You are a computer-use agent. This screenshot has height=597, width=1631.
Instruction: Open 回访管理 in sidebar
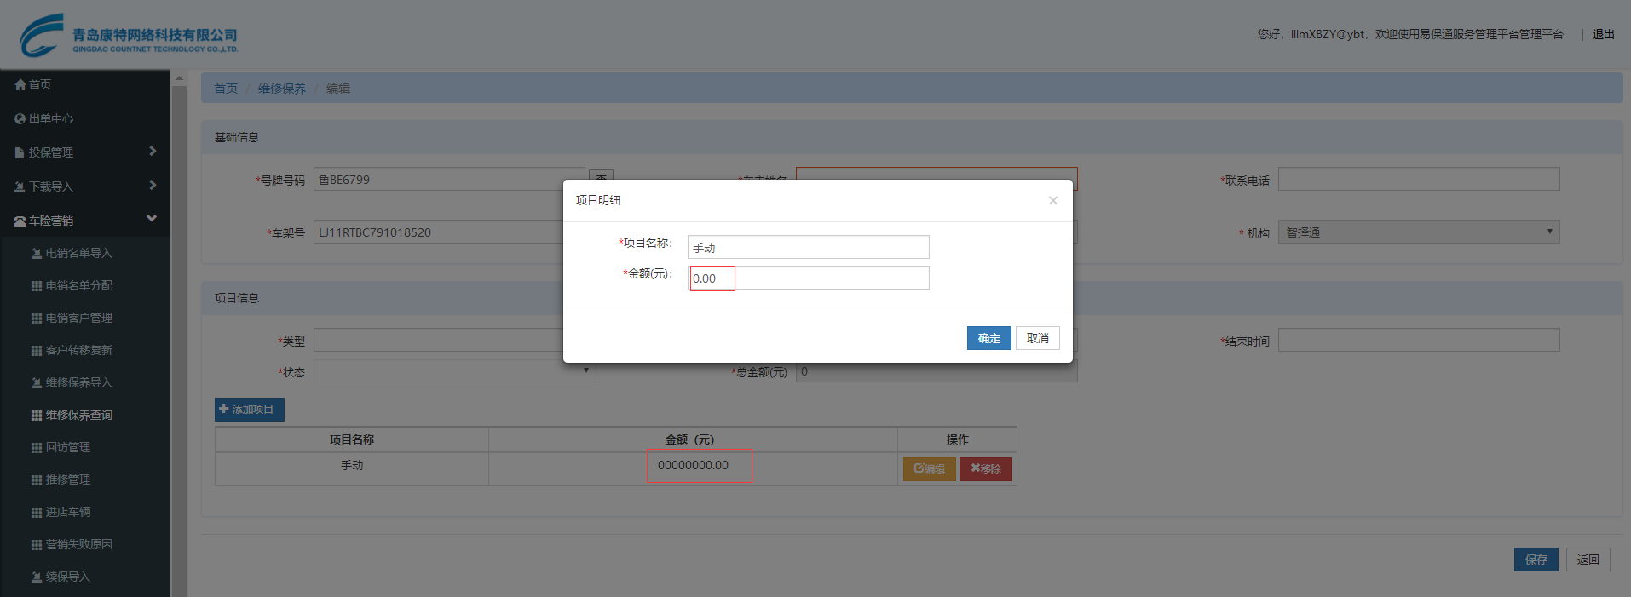click(68, 448)
